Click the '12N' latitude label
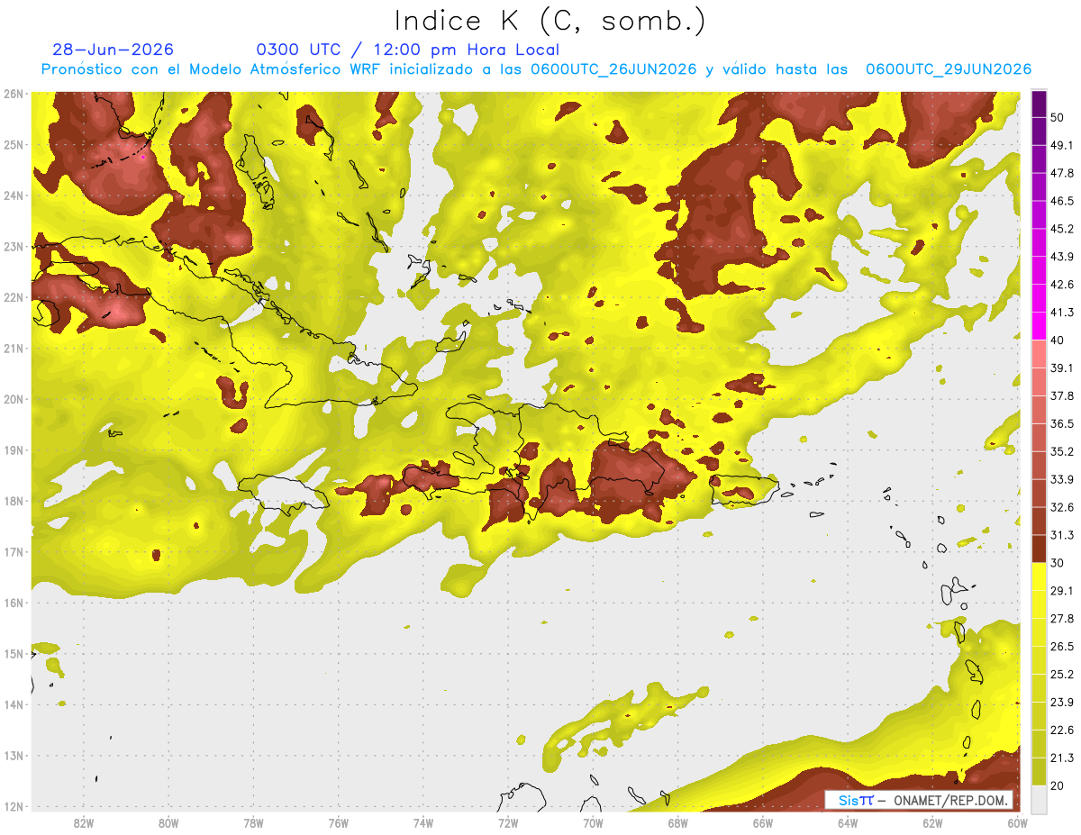This screenshot has height=835, width=1081. click(x=13, y=806)
